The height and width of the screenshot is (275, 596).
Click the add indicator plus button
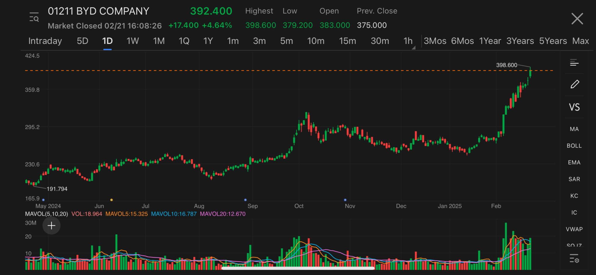(51, 225)
